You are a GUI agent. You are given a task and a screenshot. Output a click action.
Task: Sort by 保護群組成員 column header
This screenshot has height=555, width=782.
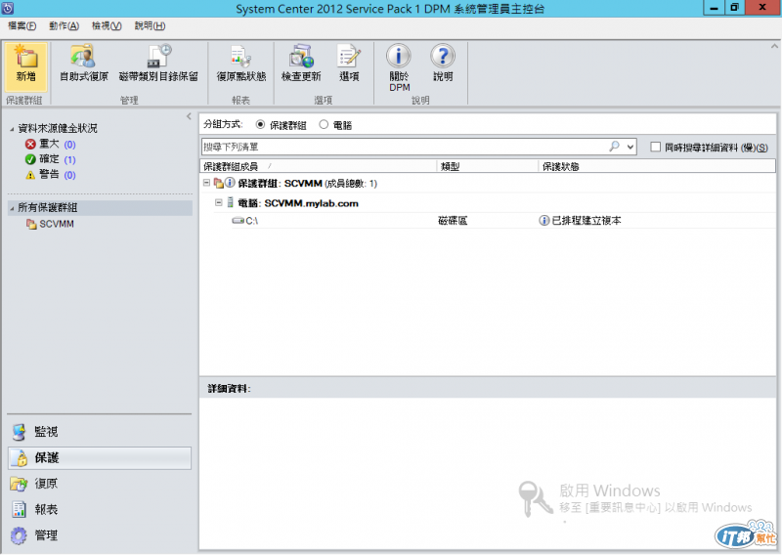[x=319, y=166]
